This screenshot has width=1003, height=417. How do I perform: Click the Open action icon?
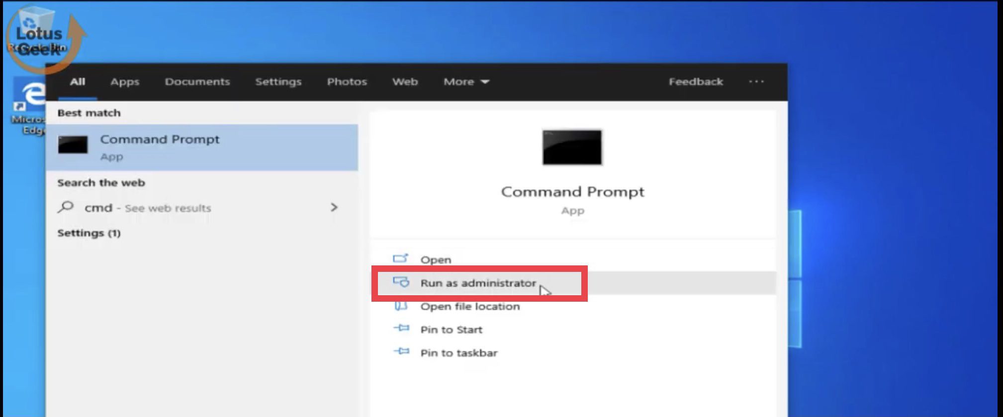click(x=401, y=258)
